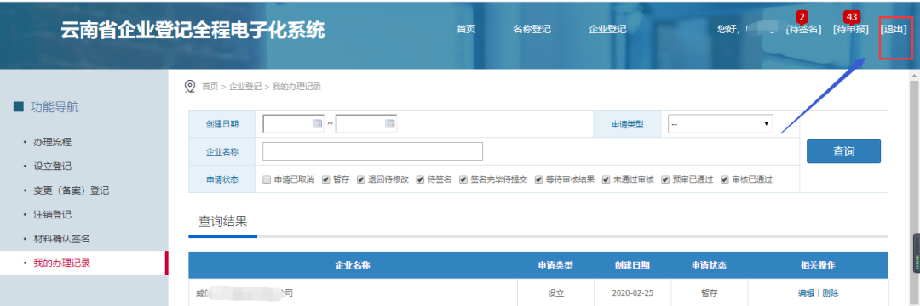Click 企业登记 in the breadcrumb

(245, 87)
